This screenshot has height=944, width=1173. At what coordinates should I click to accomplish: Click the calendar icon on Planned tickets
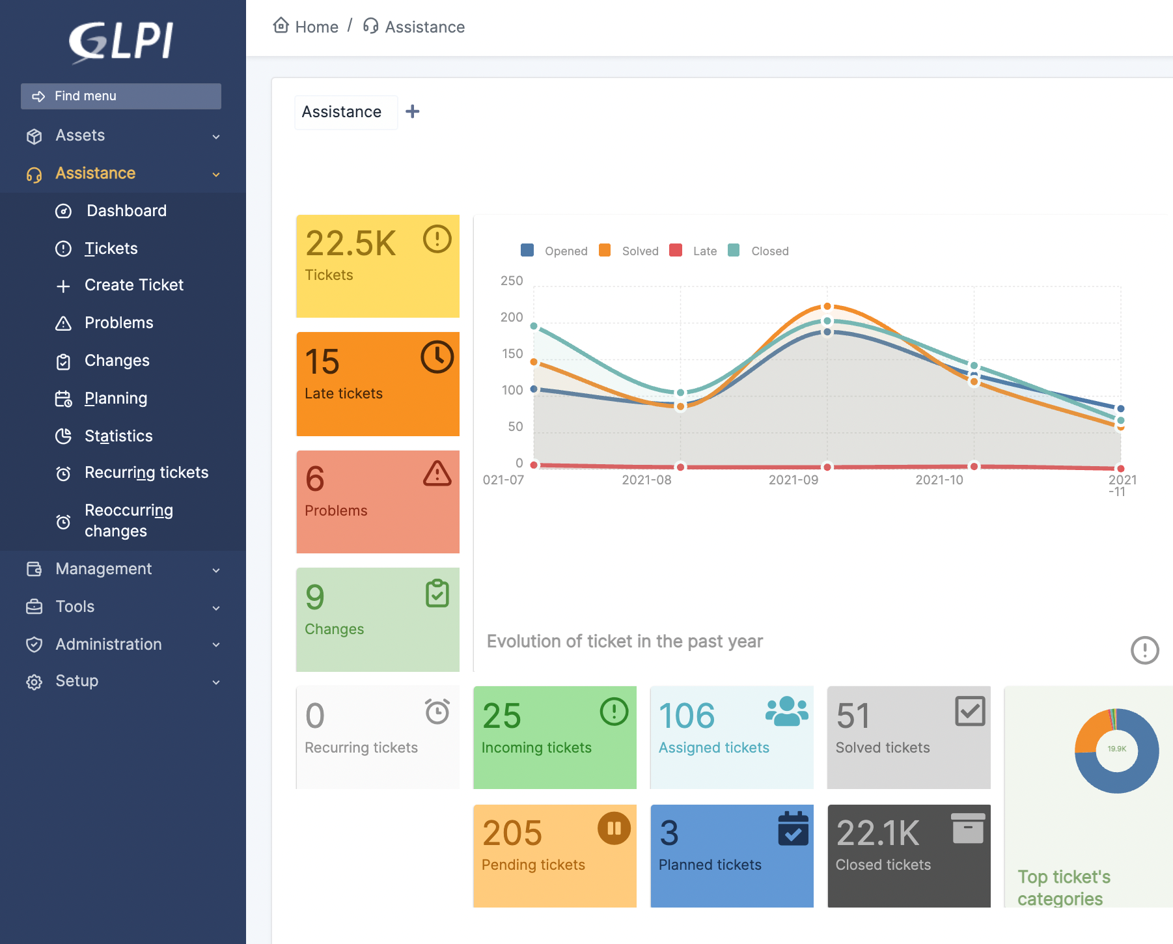pos(793,829)
